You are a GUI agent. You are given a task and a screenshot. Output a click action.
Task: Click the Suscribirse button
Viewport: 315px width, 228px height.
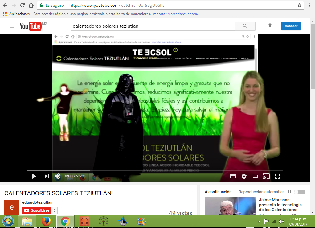point(37,210)
